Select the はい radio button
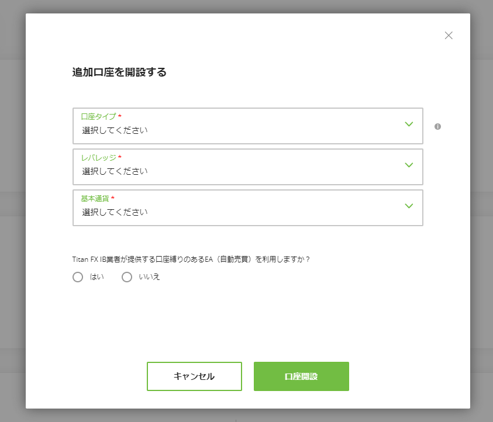Viewport: 493px width, 422px height. click(x=78, y=277)
